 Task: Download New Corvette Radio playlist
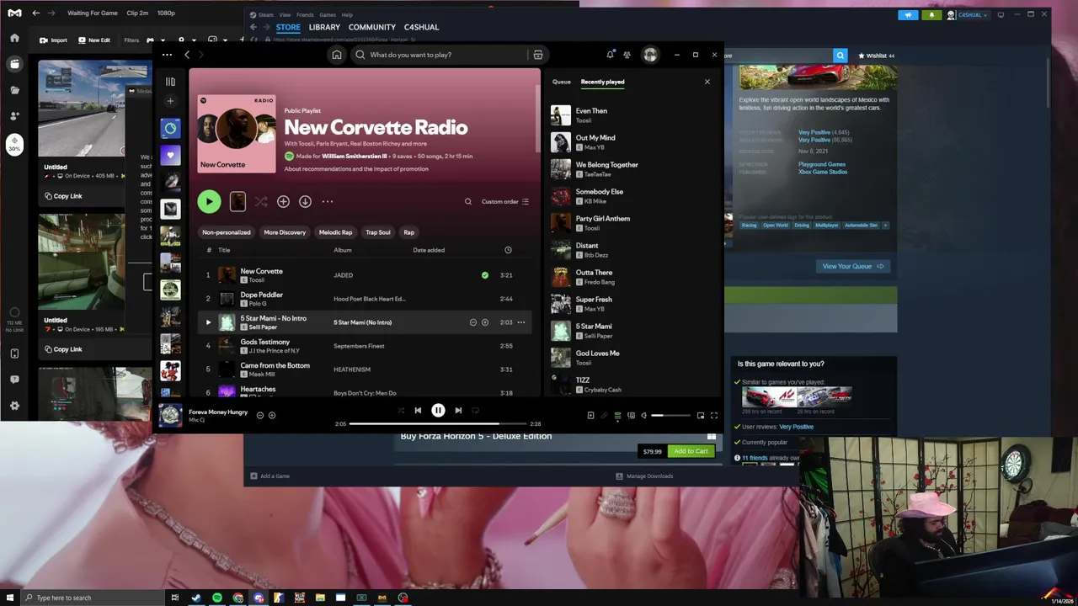[x=305, y=201]
